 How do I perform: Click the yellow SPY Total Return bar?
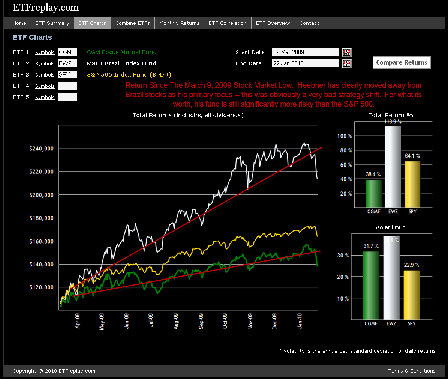tap(412, 185)
